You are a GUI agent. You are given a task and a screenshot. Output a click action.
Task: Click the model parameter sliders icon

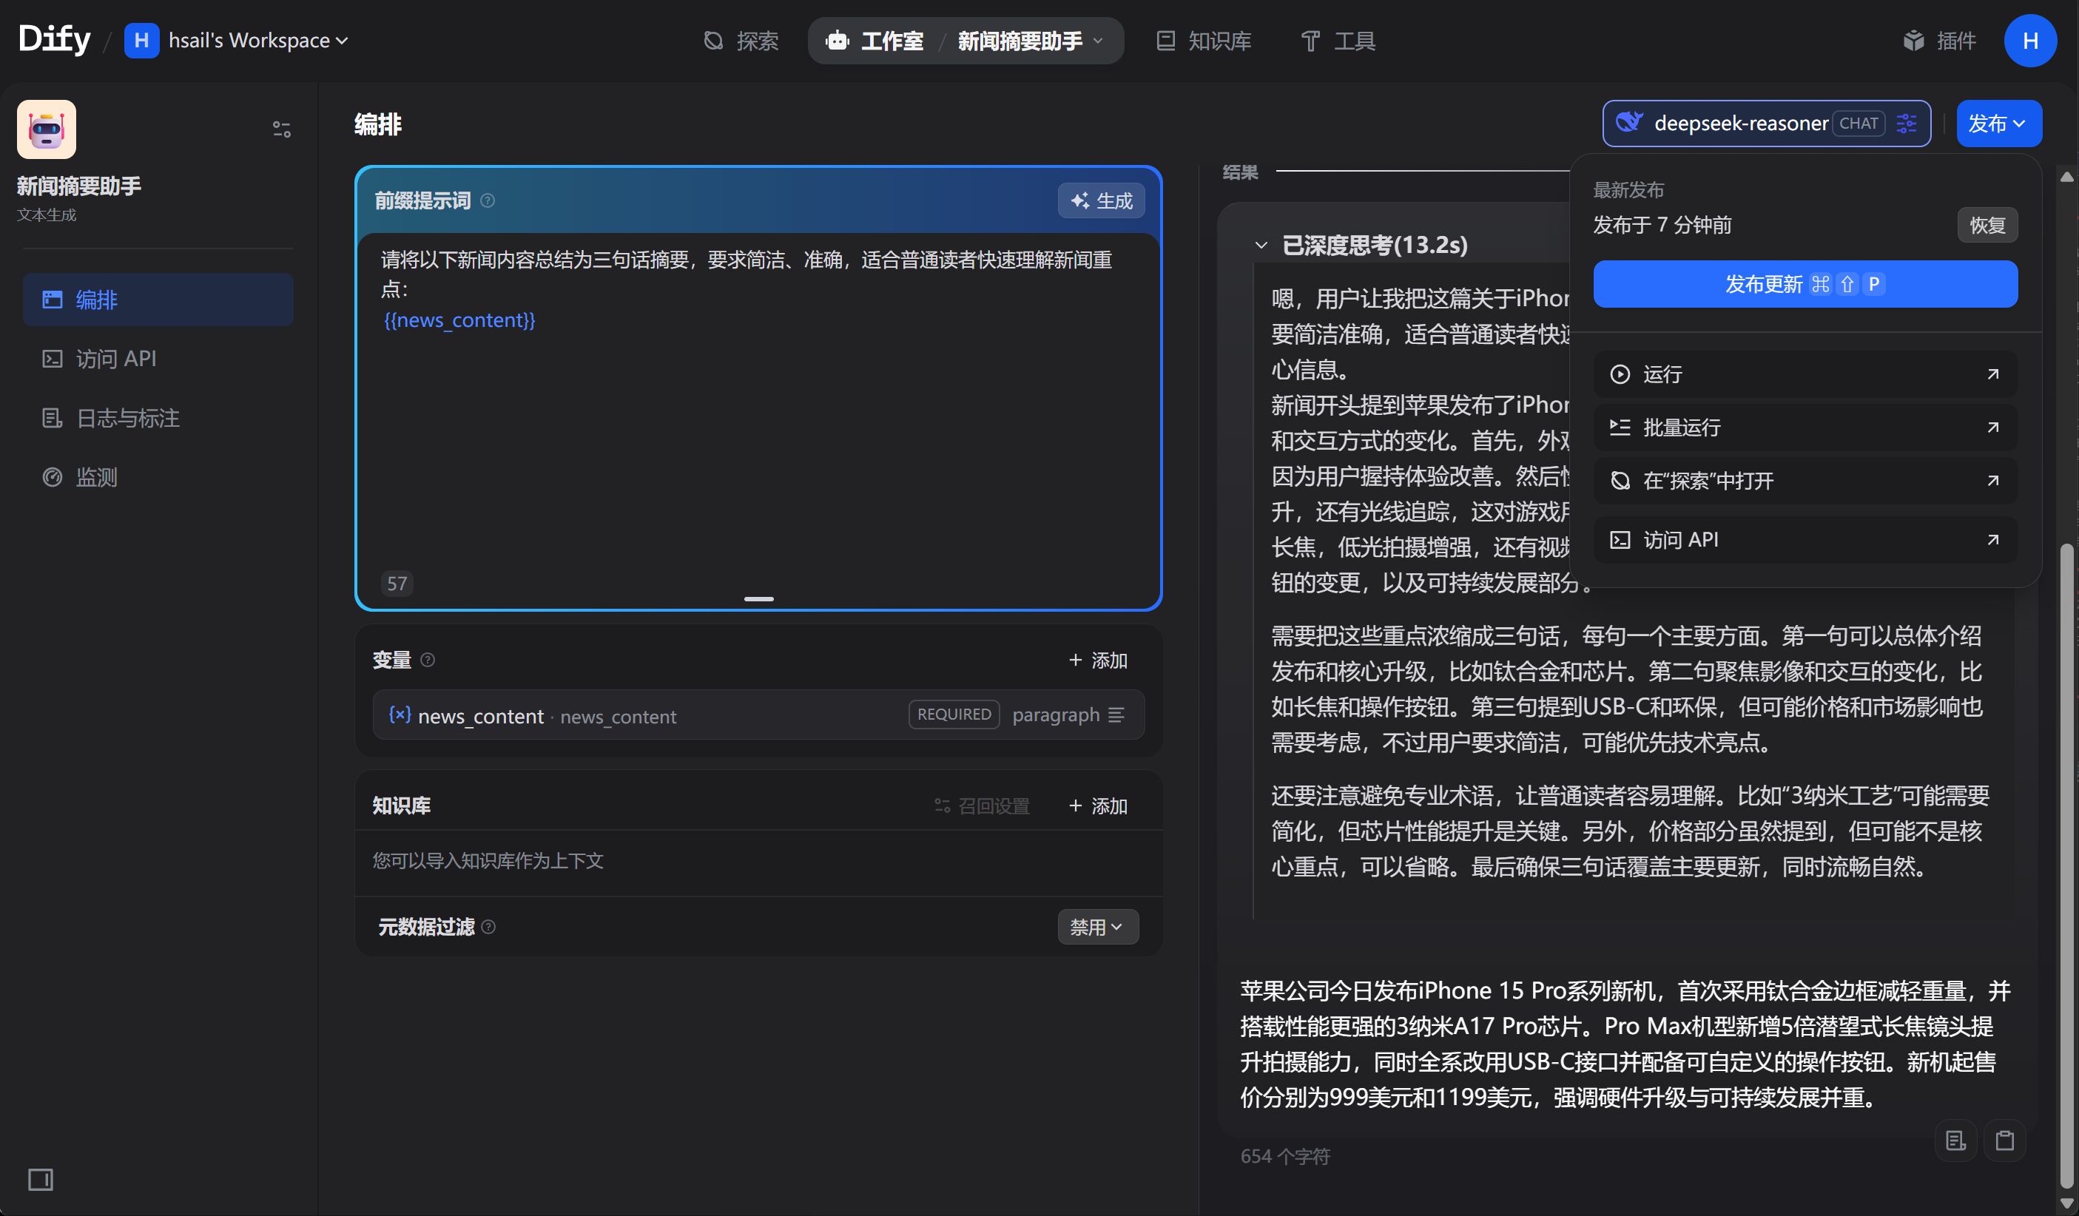pyautogui.click(x=1907, y=124)
